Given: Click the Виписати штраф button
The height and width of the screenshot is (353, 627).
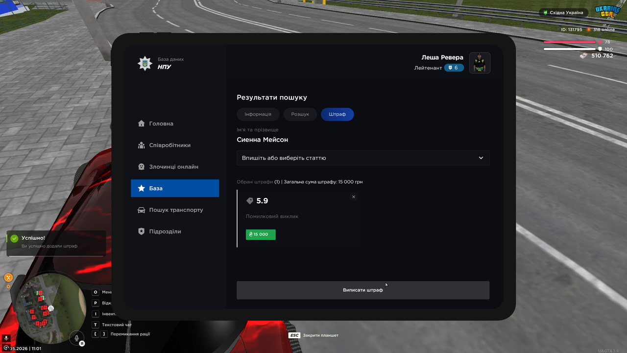Looking at the screenshot, I should pos(363,290).
